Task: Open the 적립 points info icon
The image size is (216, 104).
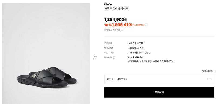Action: 122,30
